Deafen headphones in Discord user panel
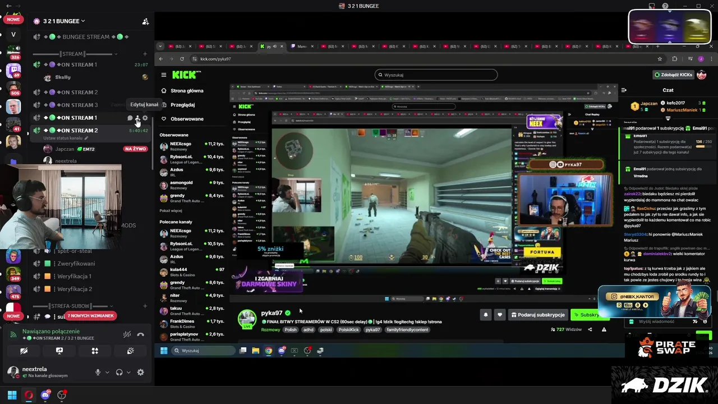Viewport: 718px width, 404px height. pyautogui.click(x=119, y=372)
